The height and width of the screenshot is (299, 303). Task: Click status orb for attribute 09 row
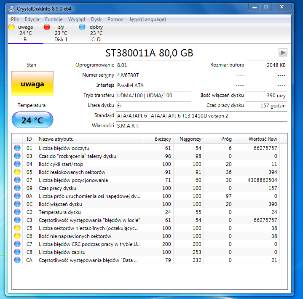(x=17, y=188)
